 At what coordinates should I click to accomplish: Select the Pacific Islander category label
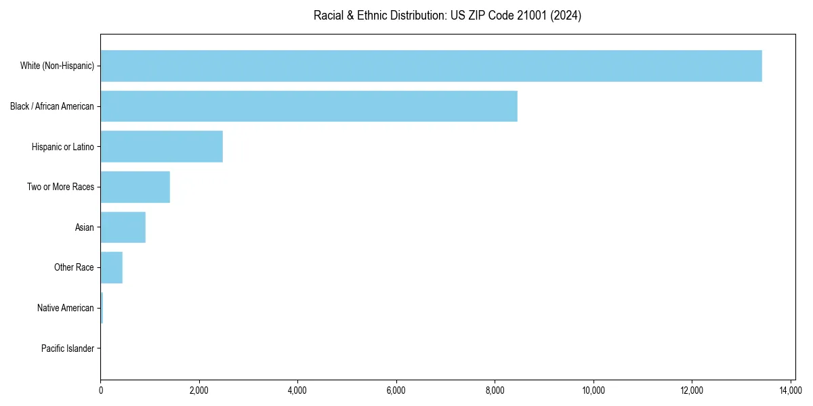[x=68, y=348]
